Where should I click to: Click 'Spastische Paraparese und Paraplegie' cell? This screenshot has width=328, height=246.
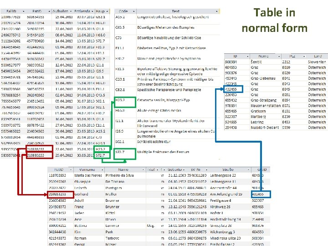(x=169, y=90)
